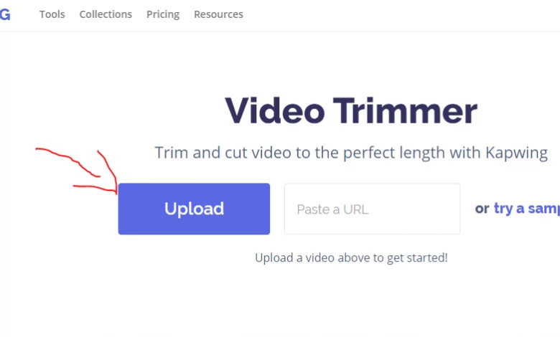Focus the Paste a URL field
The height and width of the screenshot is (337, 560).
click(372, 209)
